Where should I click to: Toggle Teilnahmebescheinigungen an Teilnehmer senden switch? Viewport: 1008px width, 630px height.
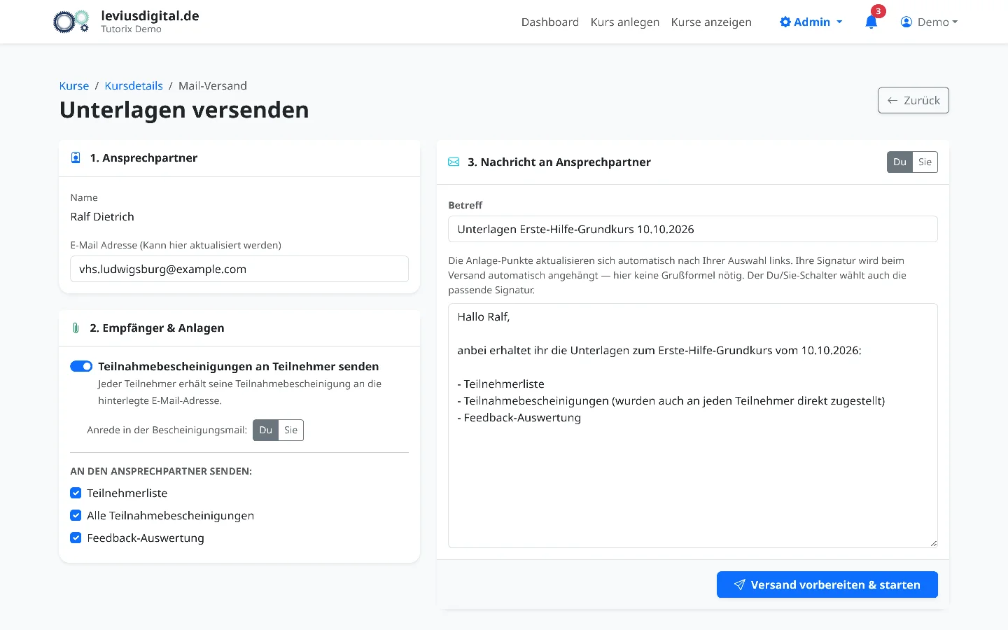point(81,366)
